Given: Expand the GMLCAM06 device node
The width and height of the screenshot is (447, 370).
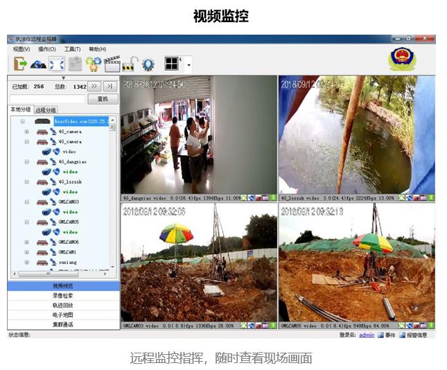Looking at the screenshot, I should [x=27, y=242].
